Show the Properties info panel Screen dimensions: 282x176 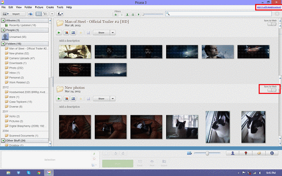pos(272,153)
